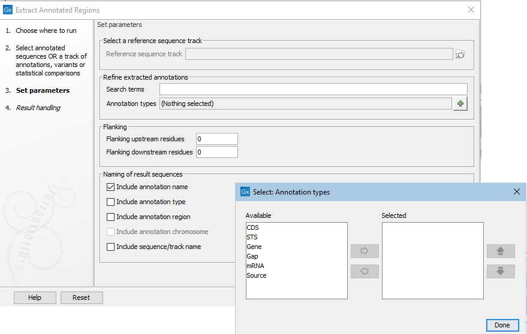Click the move down arrow button
The width and height of the screenshot is (527, 334).
click(x=501, y=272)
